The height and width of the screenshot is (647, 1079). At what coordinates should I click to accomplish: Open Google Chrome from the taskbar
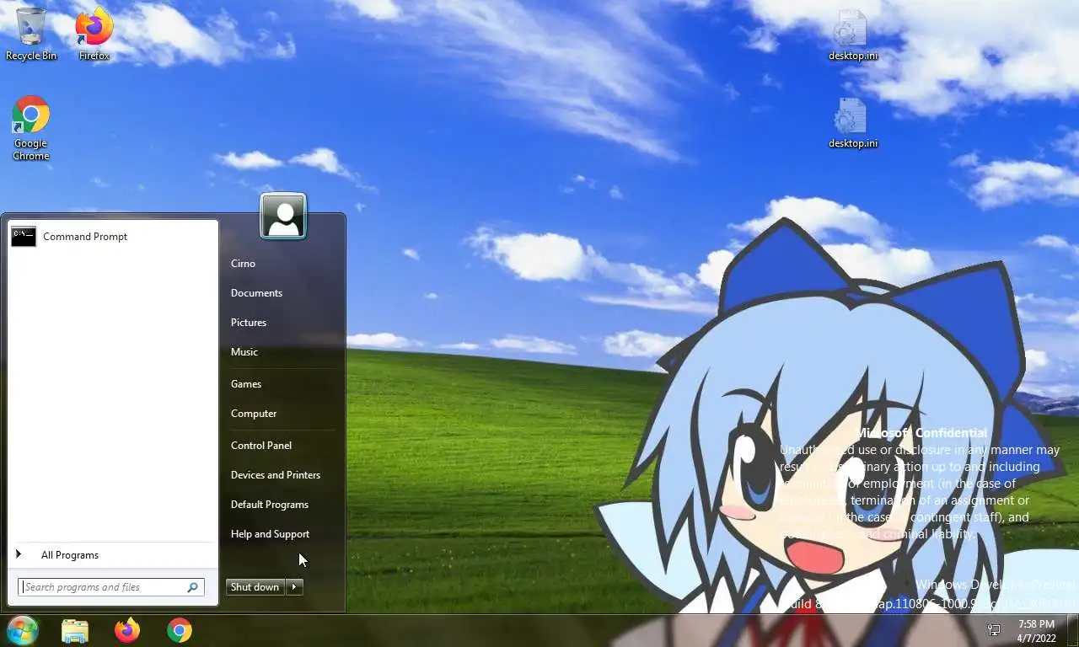179,630
